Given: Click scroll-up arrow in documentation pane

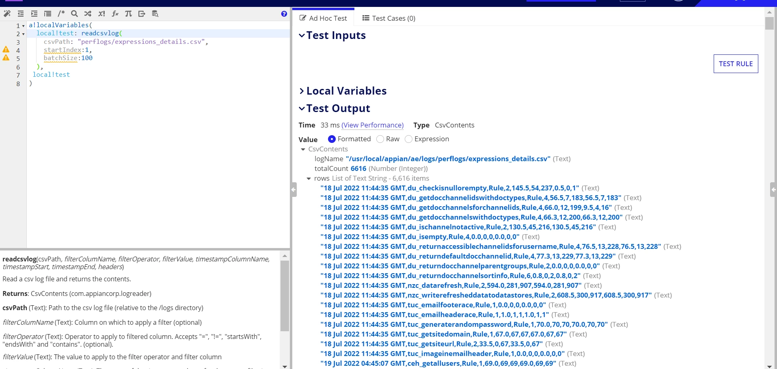Looking at the screenshot, I should click(x=285, y=256).
